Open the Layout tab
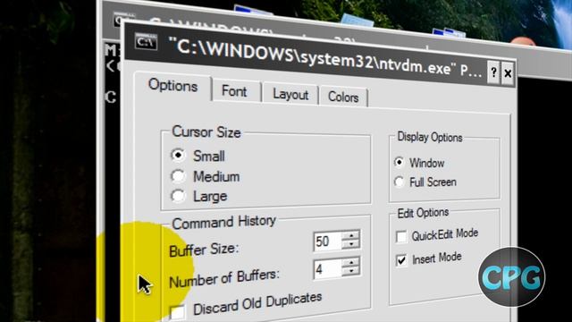The image size is (572, 322). pyautogui.click(x=290, y=95)
